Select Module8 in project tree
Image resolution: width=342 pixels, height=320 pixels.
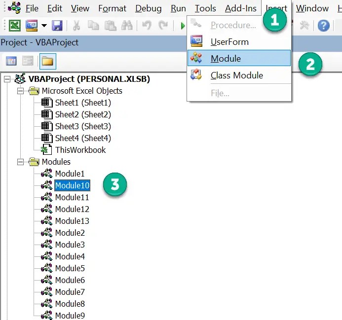[70, 304]
